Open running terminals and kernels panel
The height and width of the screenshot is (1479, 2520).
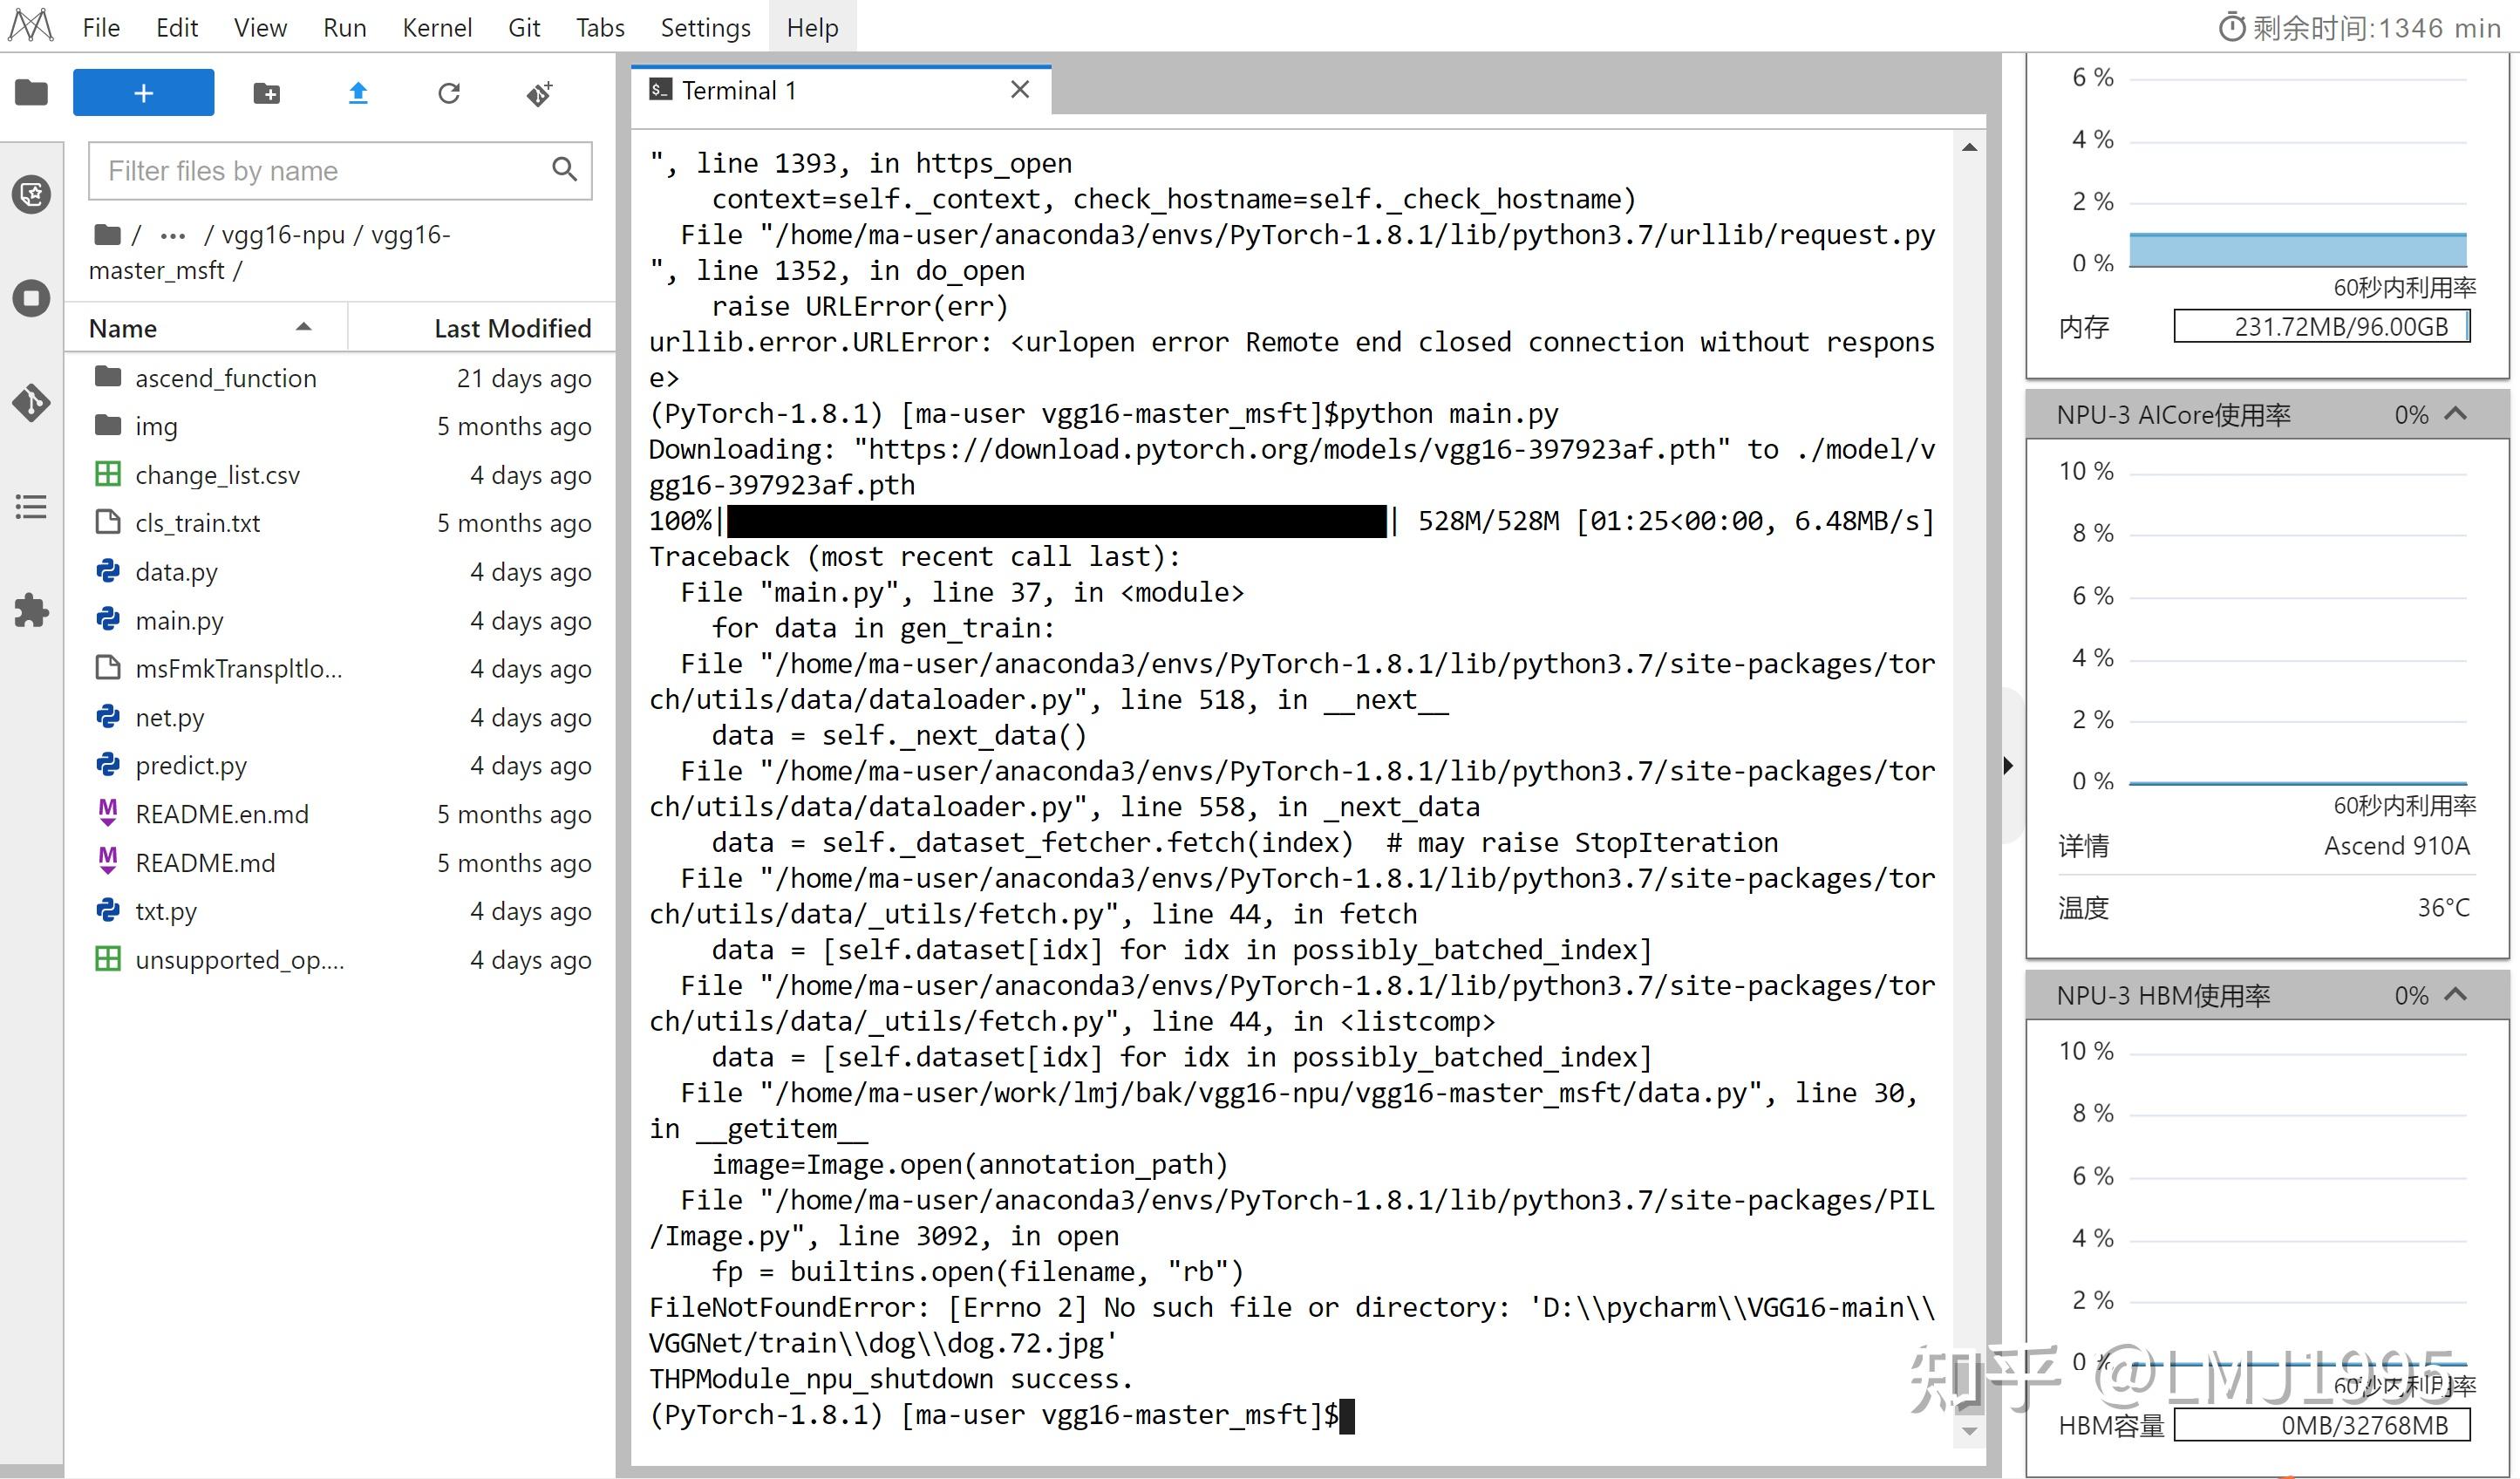tap(31, 297)
